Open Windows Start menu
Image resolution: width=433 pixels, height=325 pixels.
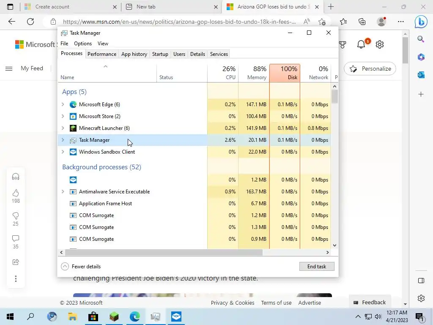pyautogui.click(x=10, y=317)
